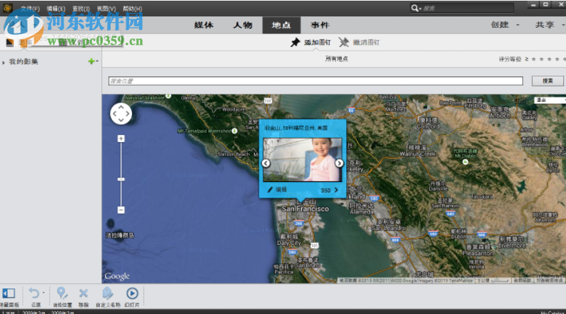Screen dimensions: 566x314
Task: Click the 移除 X icon
Action: [x=84, y=293]
